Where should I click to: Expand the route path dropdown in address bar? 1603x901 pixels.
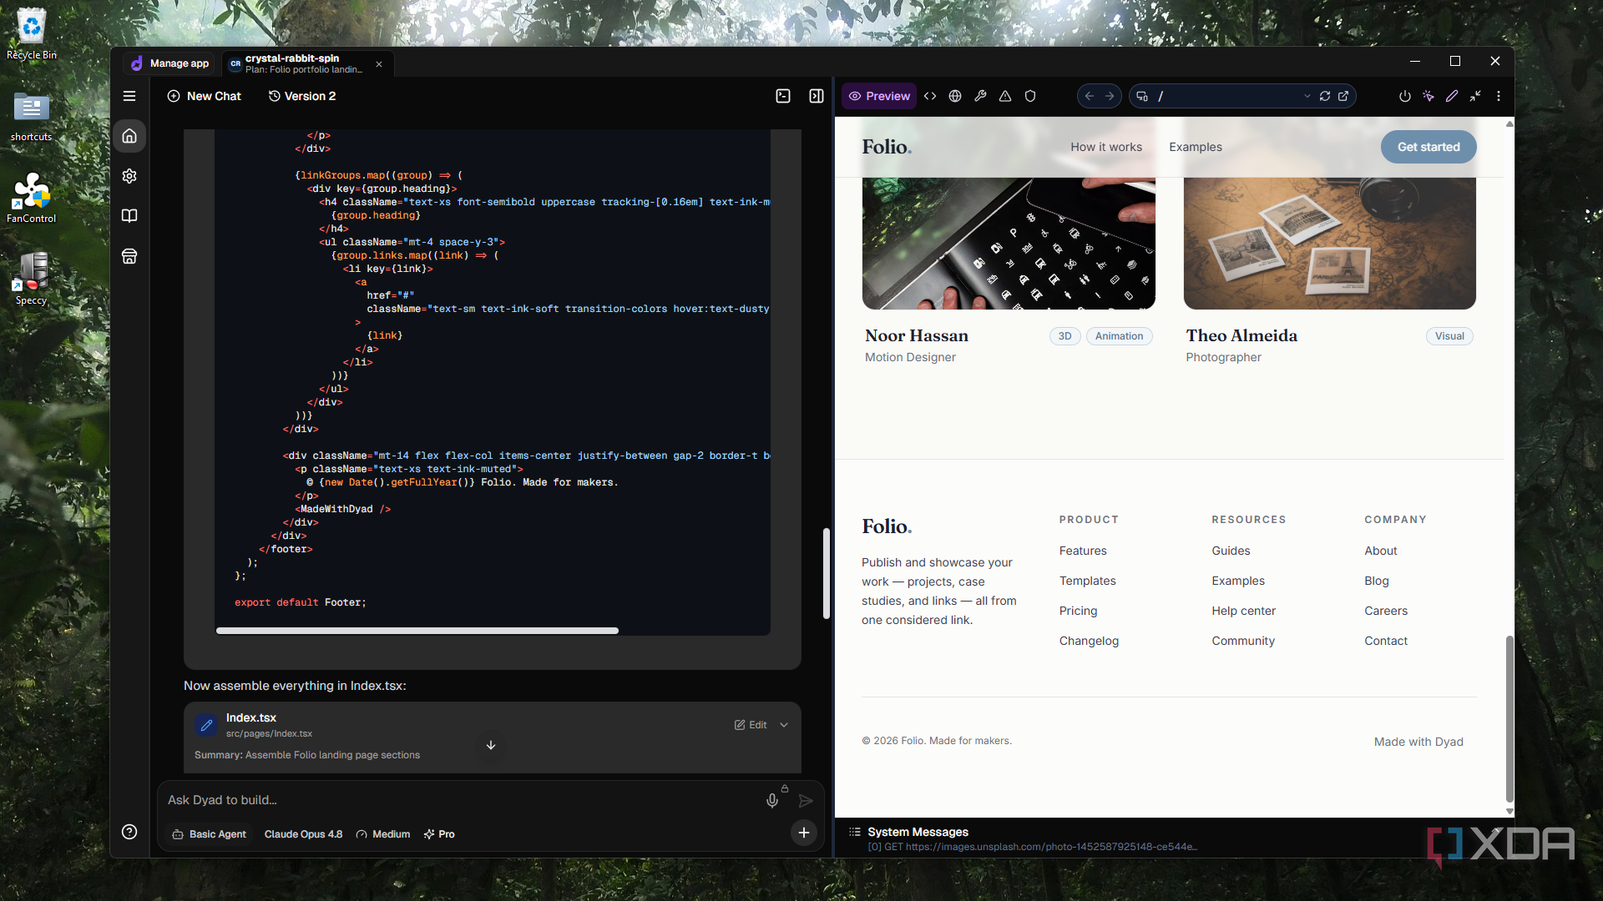[x=1307, y=96]
